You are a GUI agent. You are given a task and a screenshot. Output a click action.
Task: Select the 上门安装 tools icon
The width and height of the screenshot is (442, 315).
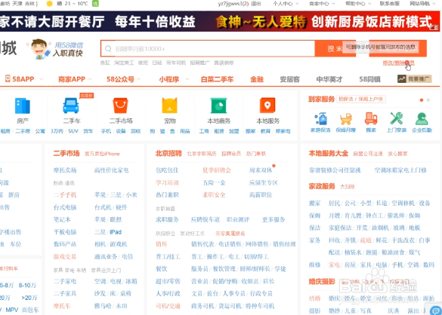coord(397,118)
